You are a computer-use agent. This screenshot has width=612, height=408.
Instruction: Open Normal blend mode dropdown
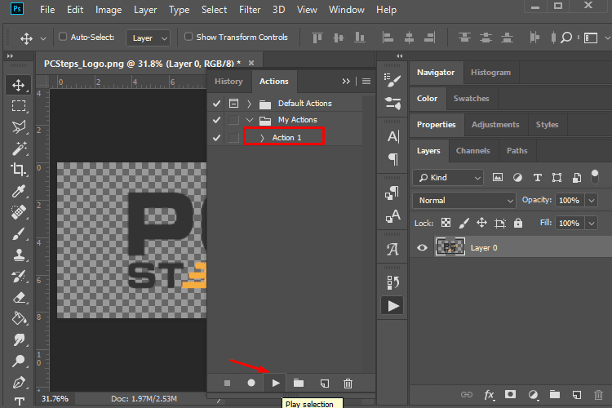point(464,200)
